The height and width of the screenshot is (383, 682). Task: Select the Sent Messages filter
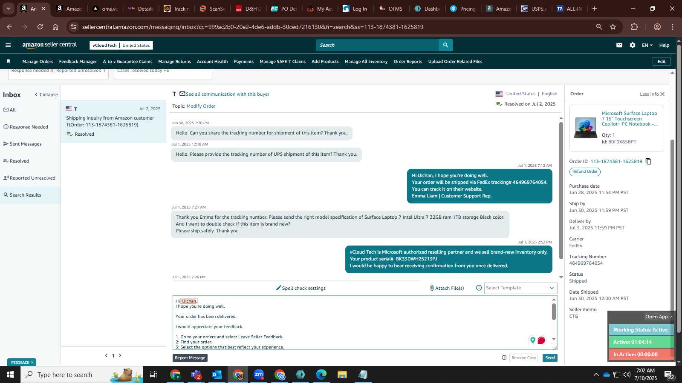click(23, 144)
